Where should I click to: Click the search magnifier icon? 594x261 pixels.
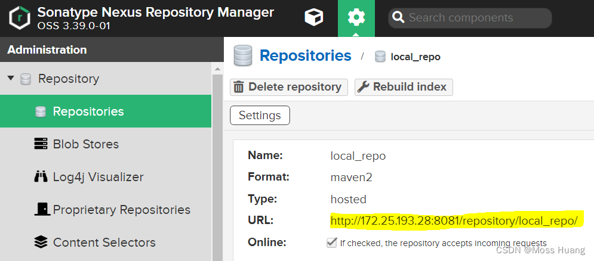point(398,17)
